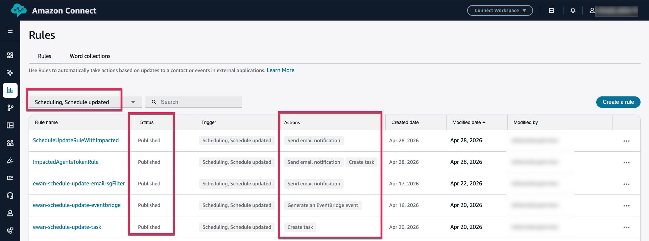Click Apr 22, 2026 modified date
Screen dimensions: 649x241
(x=466, y=184)
